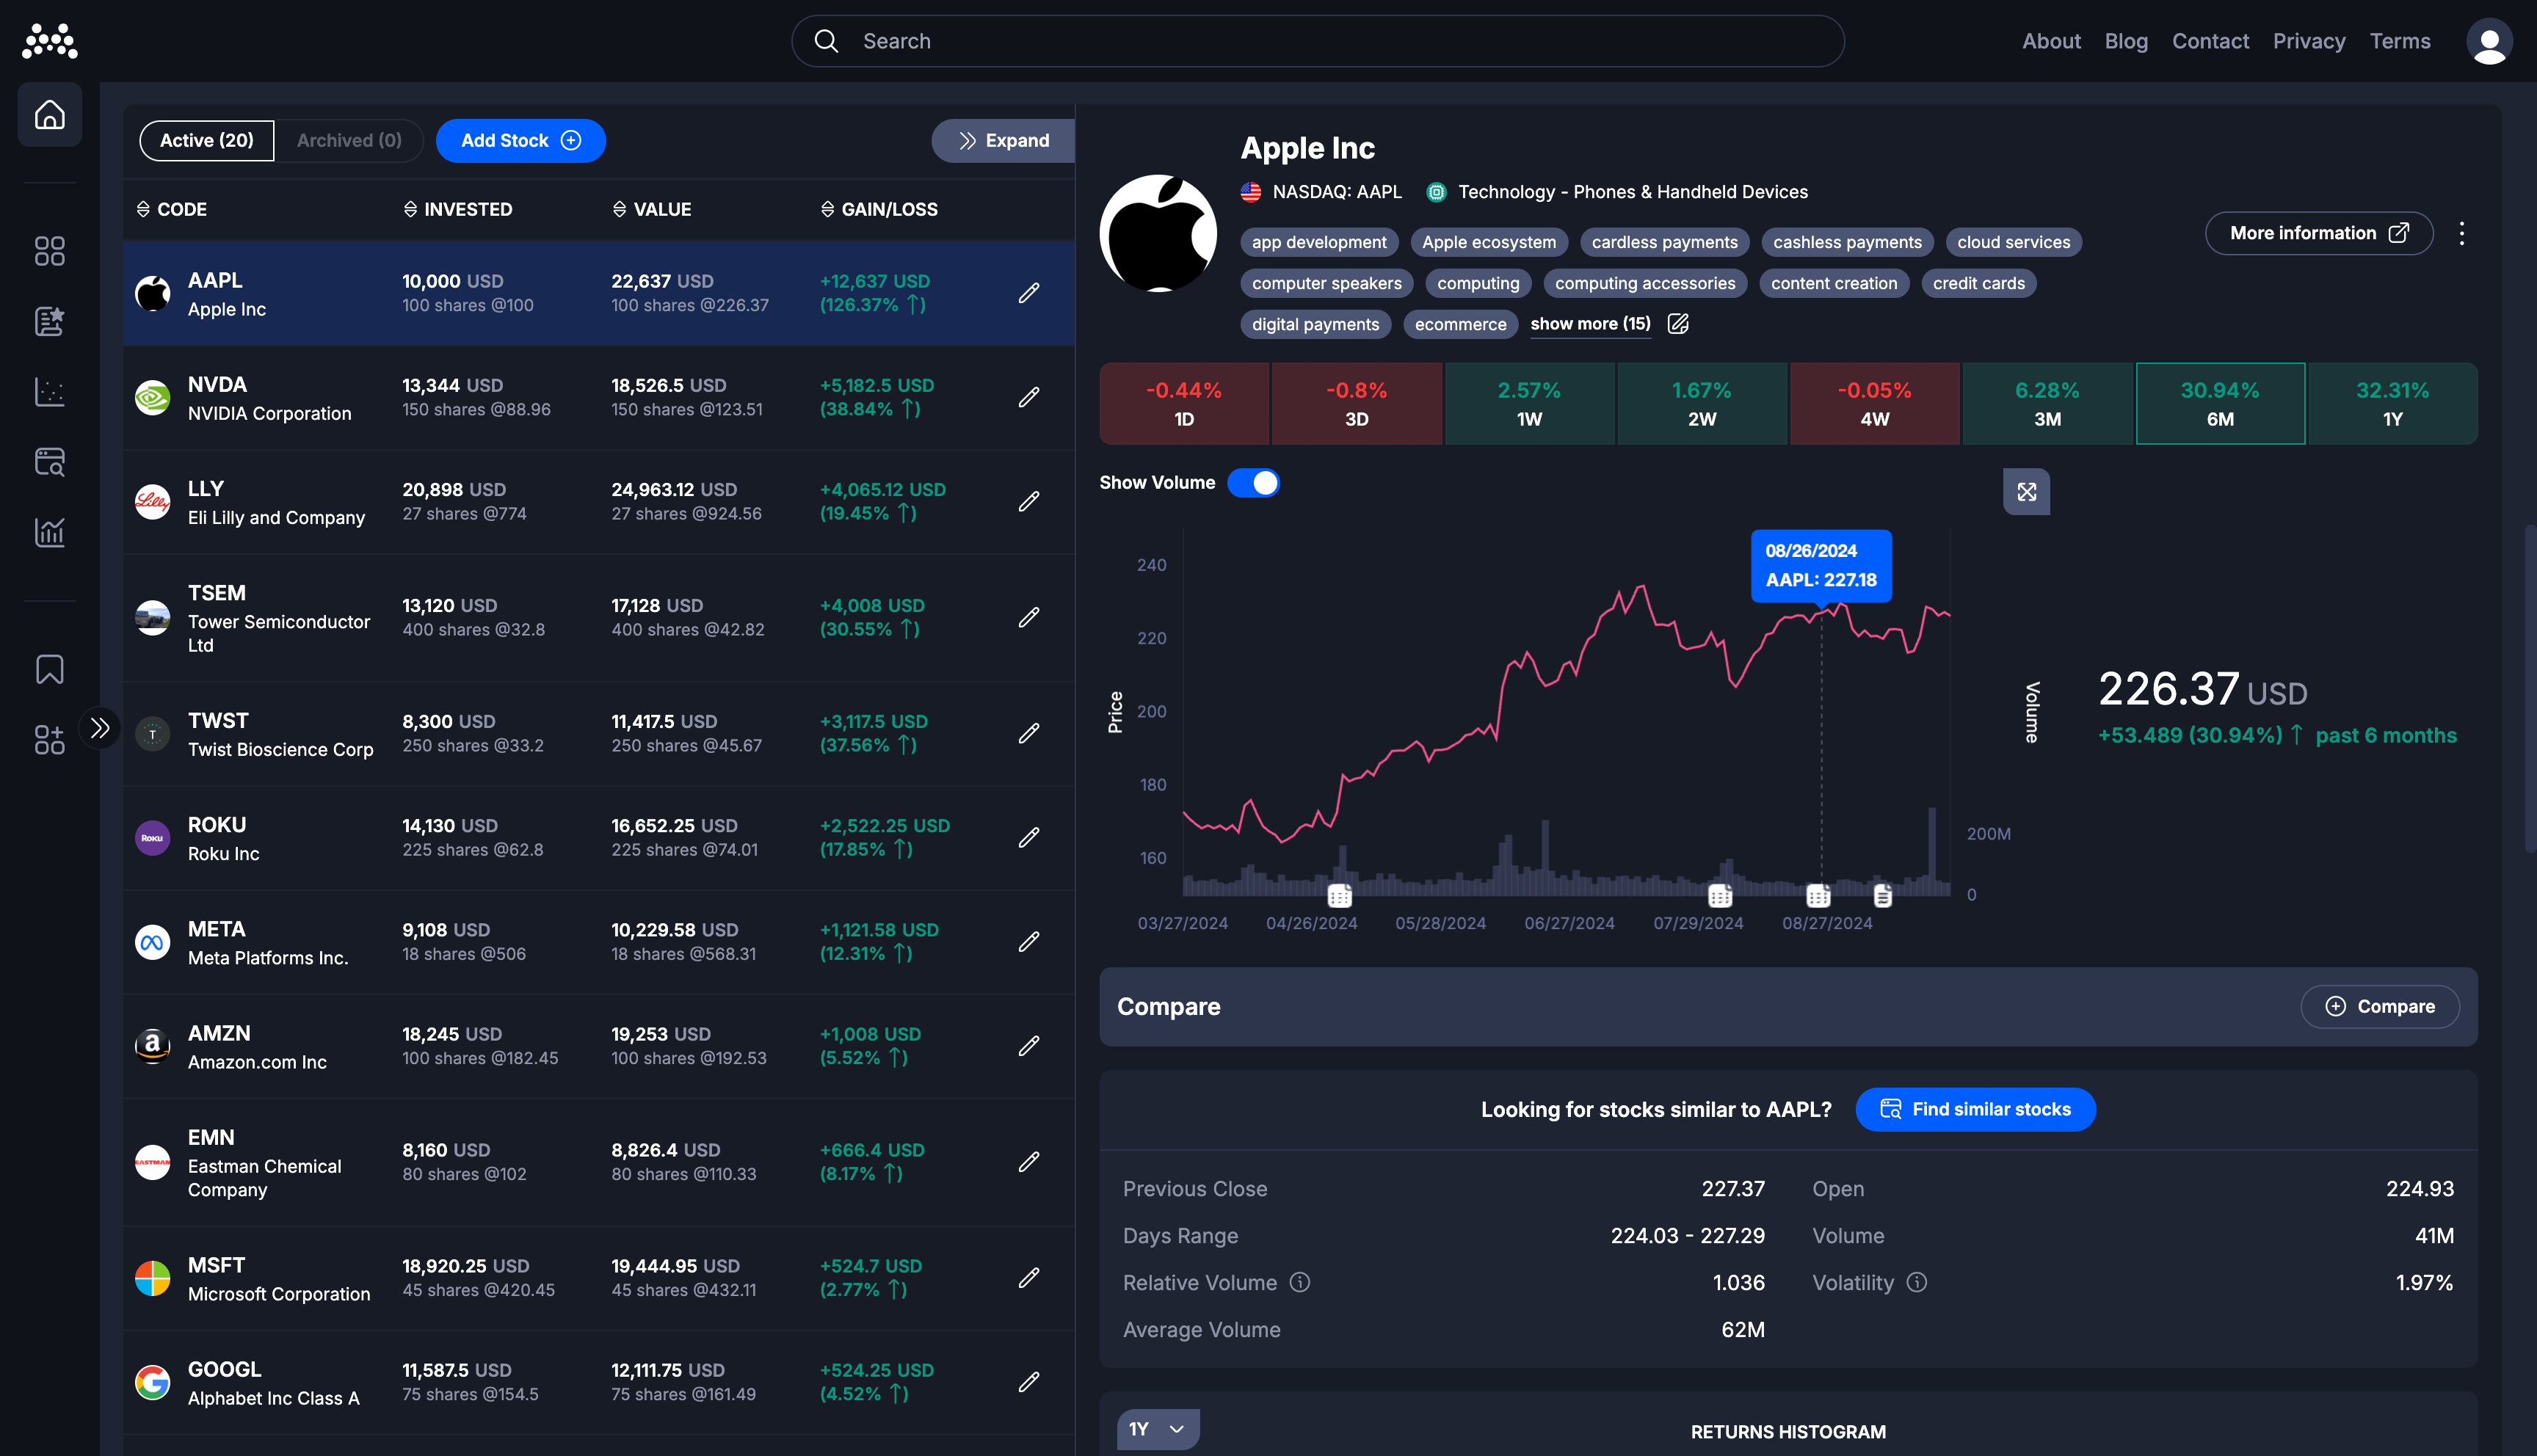
Task: Select the AMZN Amazon.com Inc row
Action: pos(598,1046)
